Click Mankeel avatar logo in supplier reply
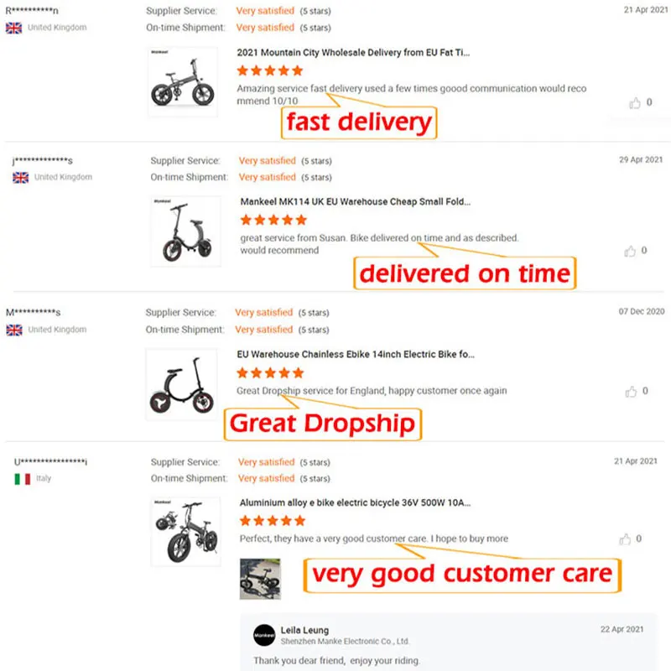This screenshot has height=671, width=671. coord(264,636)
